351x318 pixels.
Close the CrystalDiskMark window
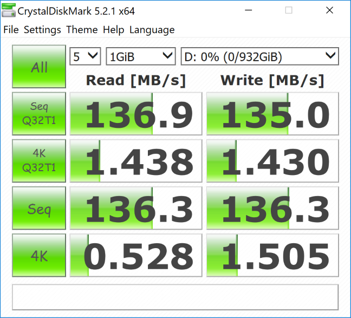[329, 10]
